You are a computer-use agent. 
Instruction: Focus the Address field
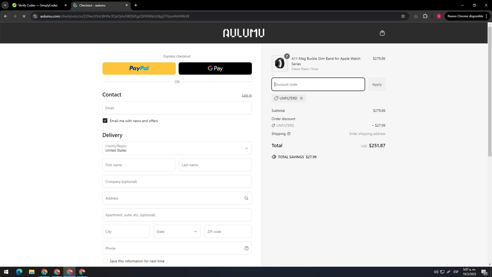click(x=177, y=198)
